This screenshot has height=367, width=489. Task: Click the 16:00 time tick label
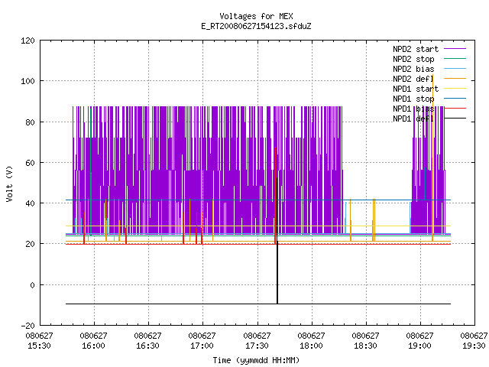tap(93, 346)
